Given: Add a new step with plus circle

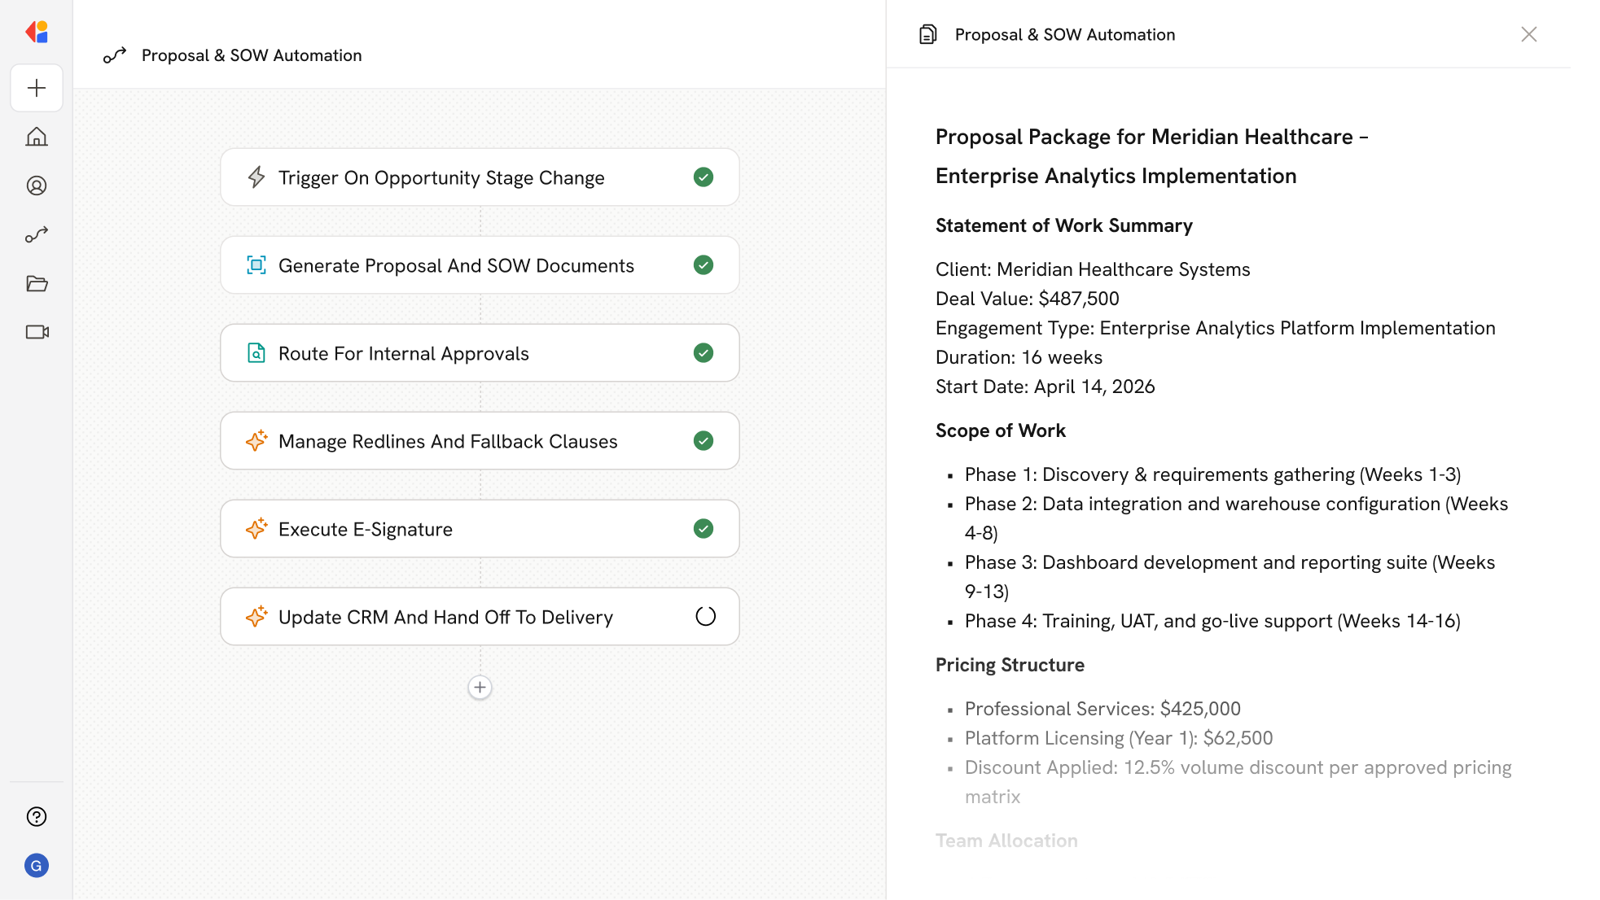Looking at the screenshot, I should (480, 688).
